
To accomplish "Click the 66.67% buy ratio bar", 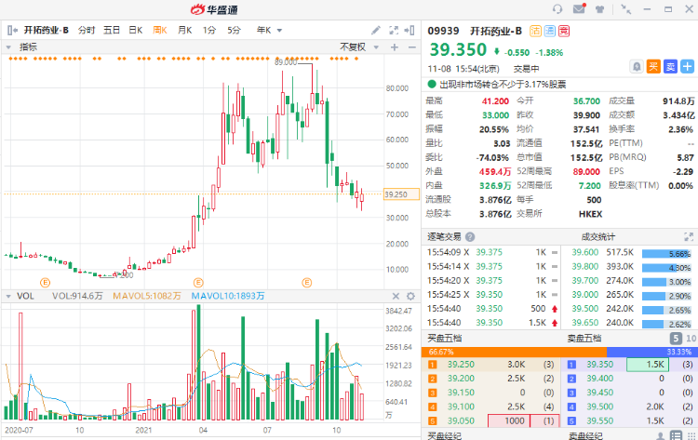I will click(514, 352).
